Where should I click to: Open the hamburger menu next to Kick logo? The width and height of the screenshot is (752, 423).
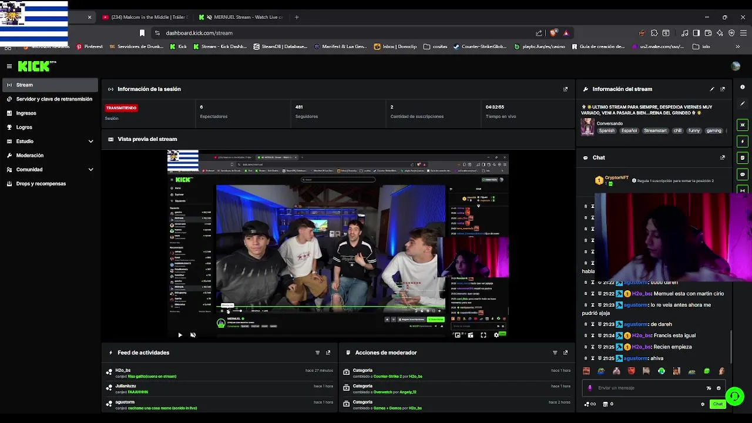click(9, 66)
